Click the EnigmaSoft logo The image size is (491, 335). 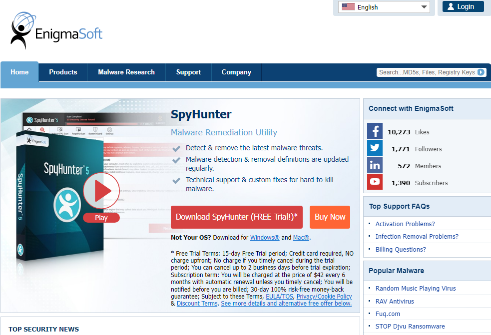coord(56,30)
